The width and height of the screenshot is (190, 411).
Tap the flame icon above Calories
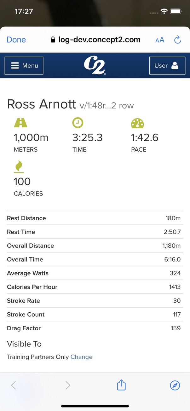19,167
